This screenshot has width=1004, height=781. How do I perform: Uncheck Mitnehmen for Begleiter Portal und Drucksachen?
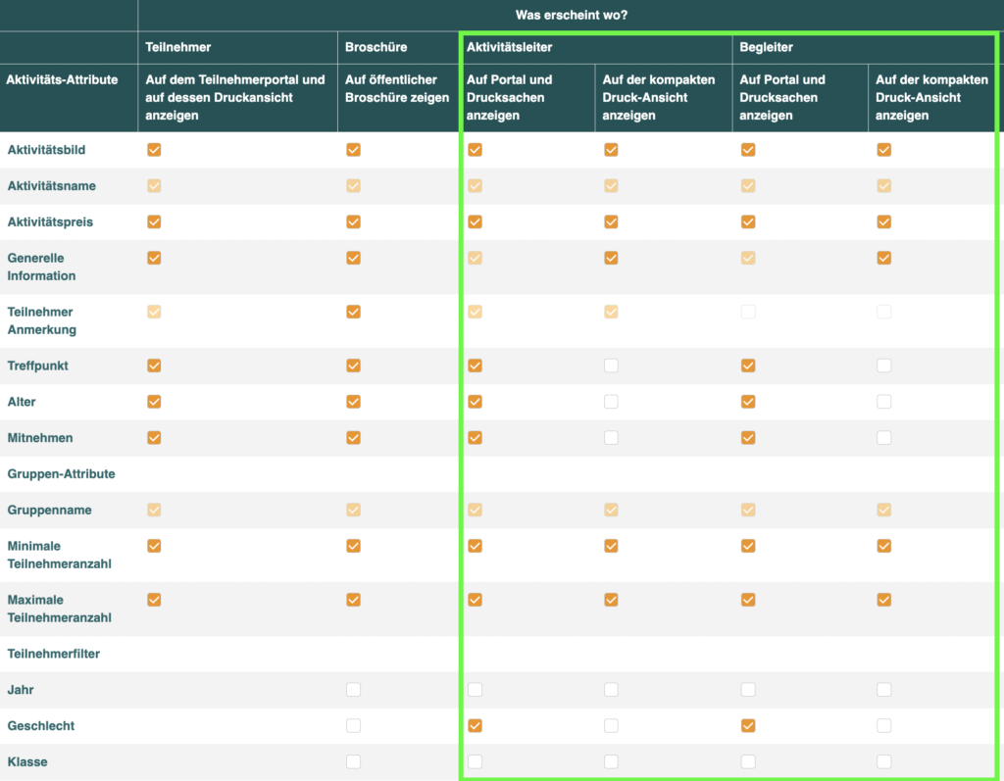tap(748, 438)
